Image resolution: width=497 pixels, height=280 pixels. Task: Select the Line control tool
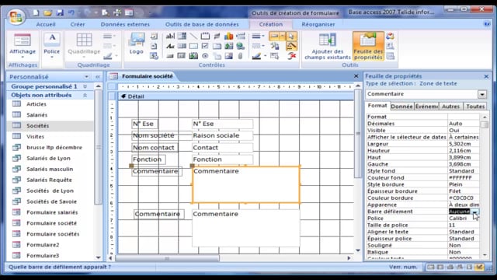point(193,37)
